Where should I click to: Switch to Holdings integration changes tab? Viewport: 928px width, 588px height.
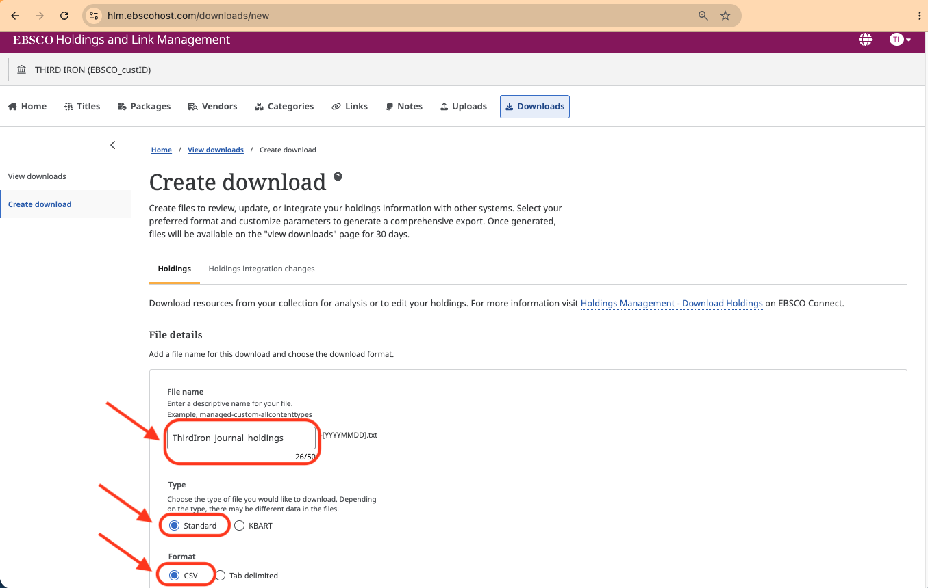[262, 269]
